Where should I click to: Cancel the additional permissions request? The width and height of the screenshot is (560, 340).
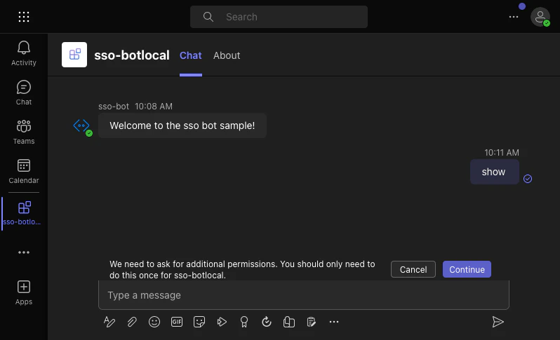413,269
